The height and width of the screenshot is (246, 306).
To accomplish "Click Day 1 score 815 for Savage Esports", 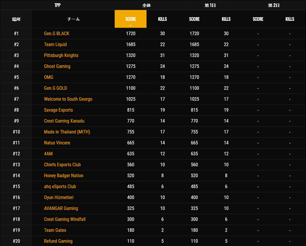I will tap(194, 110).
